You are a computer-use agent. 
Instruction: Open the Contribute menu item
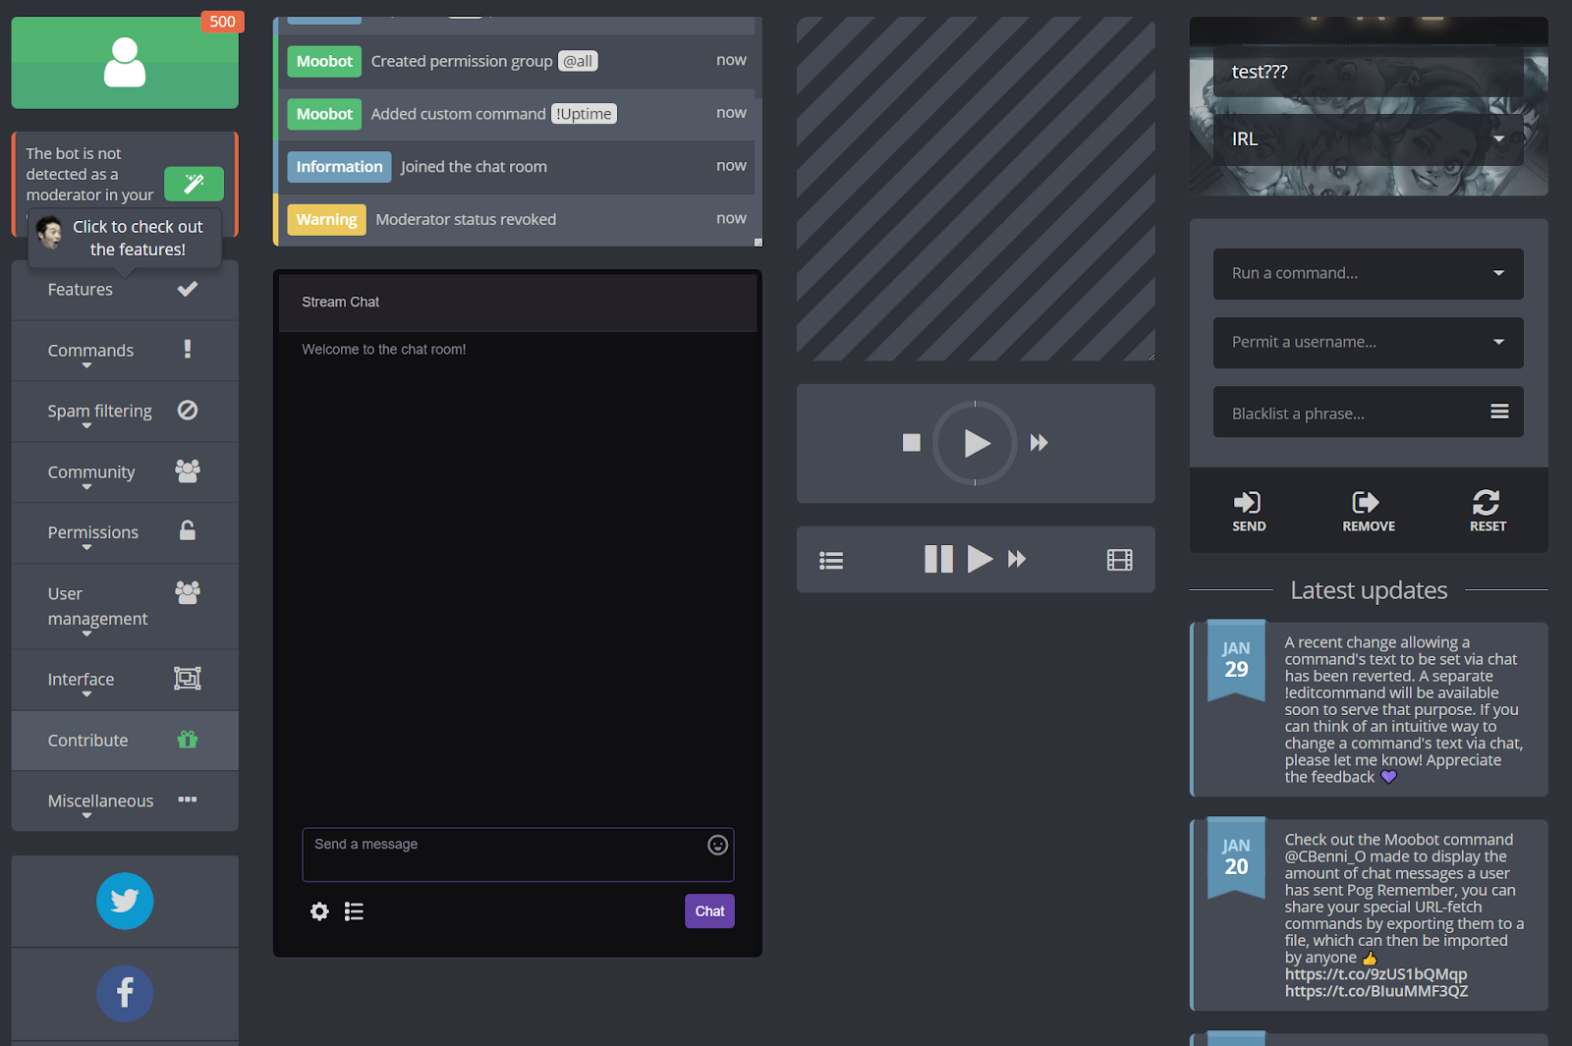125,741
